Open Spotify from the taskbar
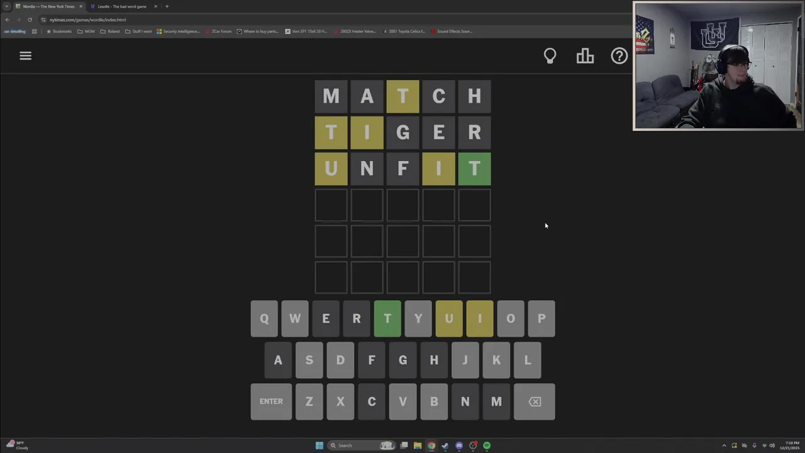The width and height of the screenshot is (805, 453). (487, 445)
